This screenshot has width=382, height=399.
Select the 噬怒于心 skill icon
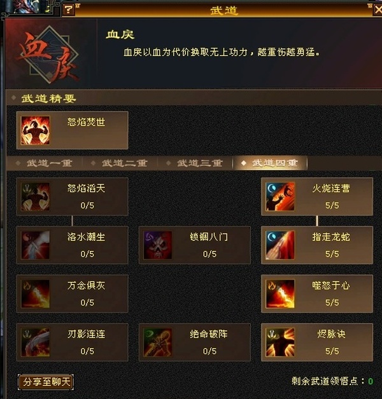click(280, 294)
